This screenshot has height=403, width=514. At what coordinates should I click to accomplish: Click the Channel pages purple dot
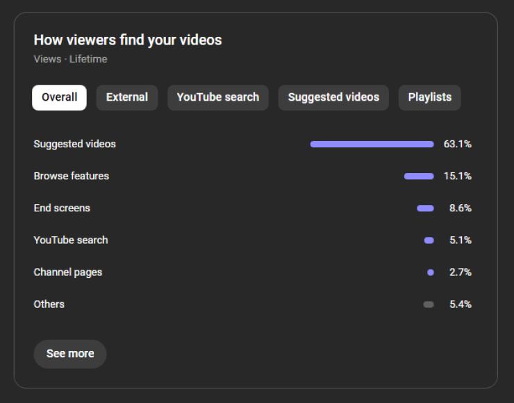(431, 272)
